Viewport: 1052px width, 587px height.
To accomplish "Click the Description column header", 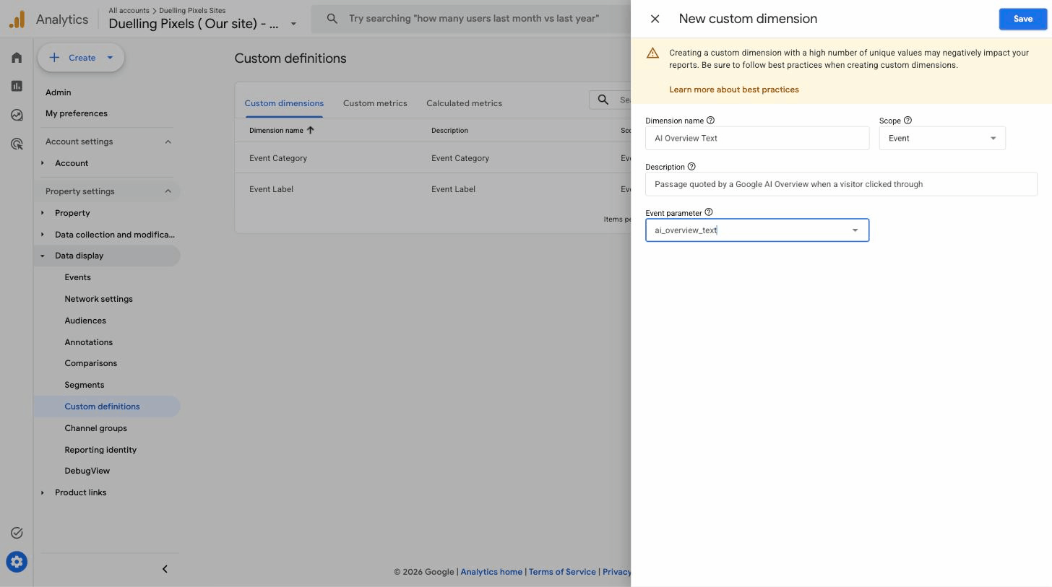I will tap(449, 131).
